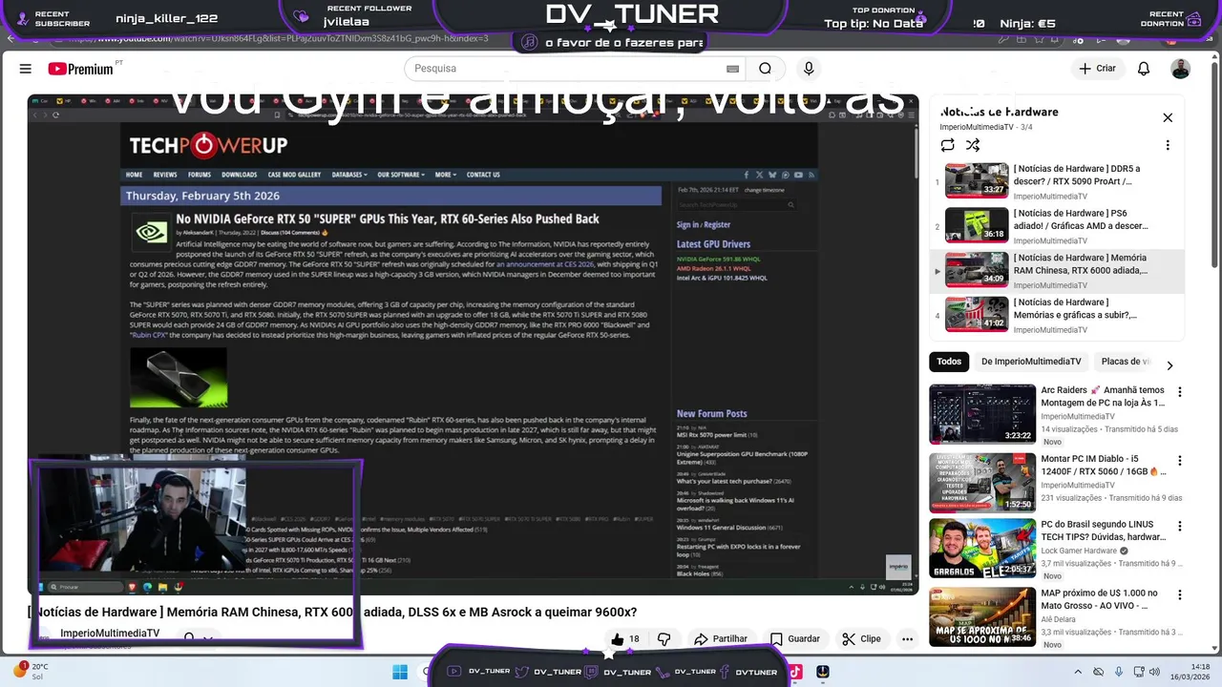Open the 20°C Sol weather widget
This screenshot has width=1222, height=687.
pos(31,671)
